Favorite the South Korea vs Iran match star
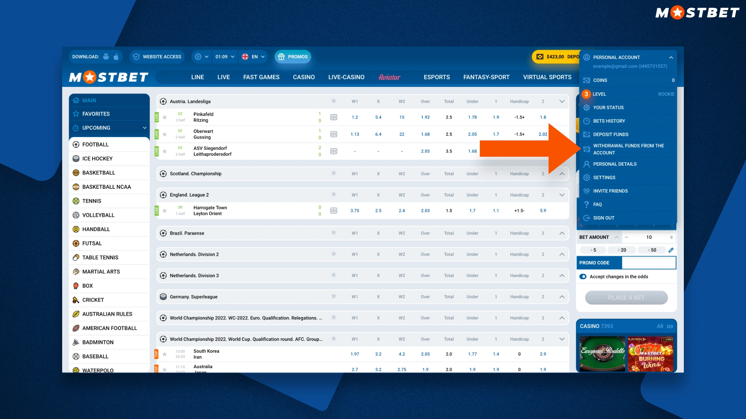Screen dimensions: 746x419 [165, 354]
